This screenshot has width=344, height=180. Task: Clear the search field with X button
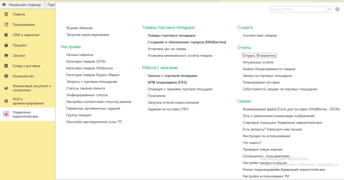pos(329,9)
